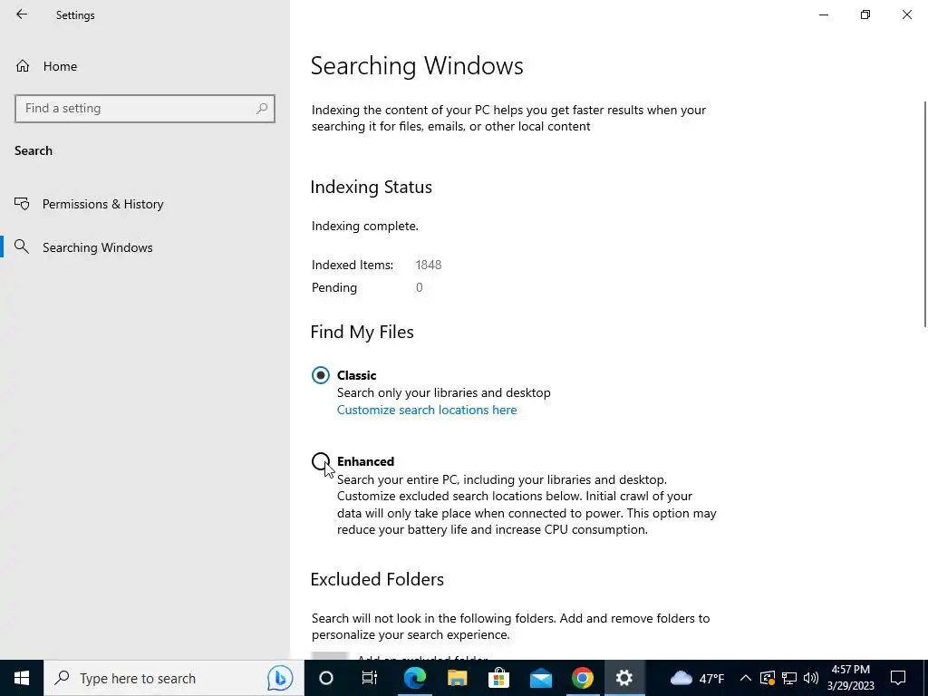Show hidden system tray icons
Viewport: 928px width, 696px height.
click(746, 678)
